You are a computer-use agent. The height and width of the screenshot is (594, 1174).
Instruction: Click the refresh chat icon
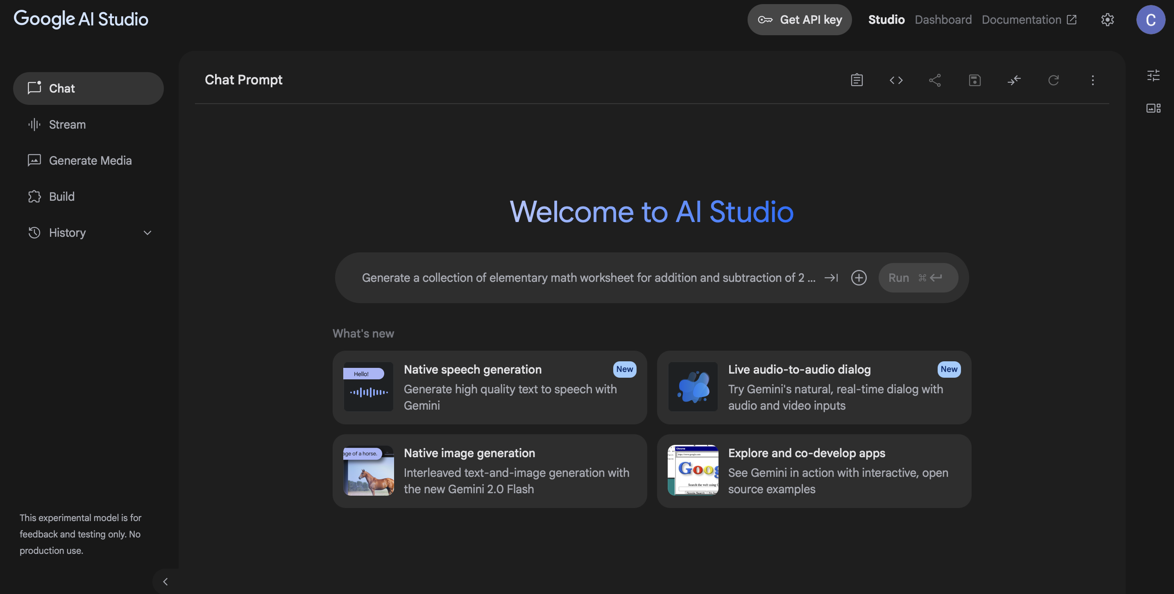click(1053, 80)
